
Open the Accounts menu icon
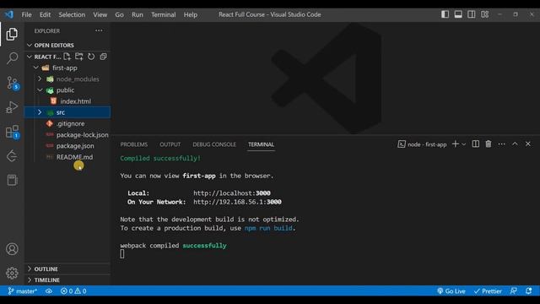tap(12, 249)
